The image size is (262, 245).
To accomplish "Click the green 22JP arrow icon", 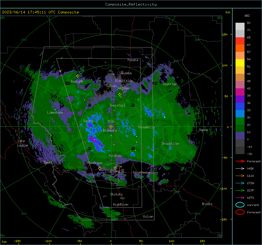I will click(240, 190).
